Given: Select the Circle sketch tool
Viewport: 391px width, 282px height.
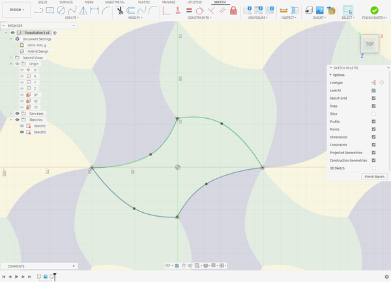Looking at the screenshot, I should click(x=61, y=10).
